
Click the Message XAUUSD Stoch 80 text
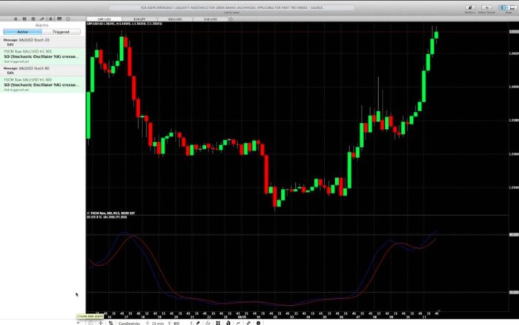pyautogui.click(x=26, y=68)
